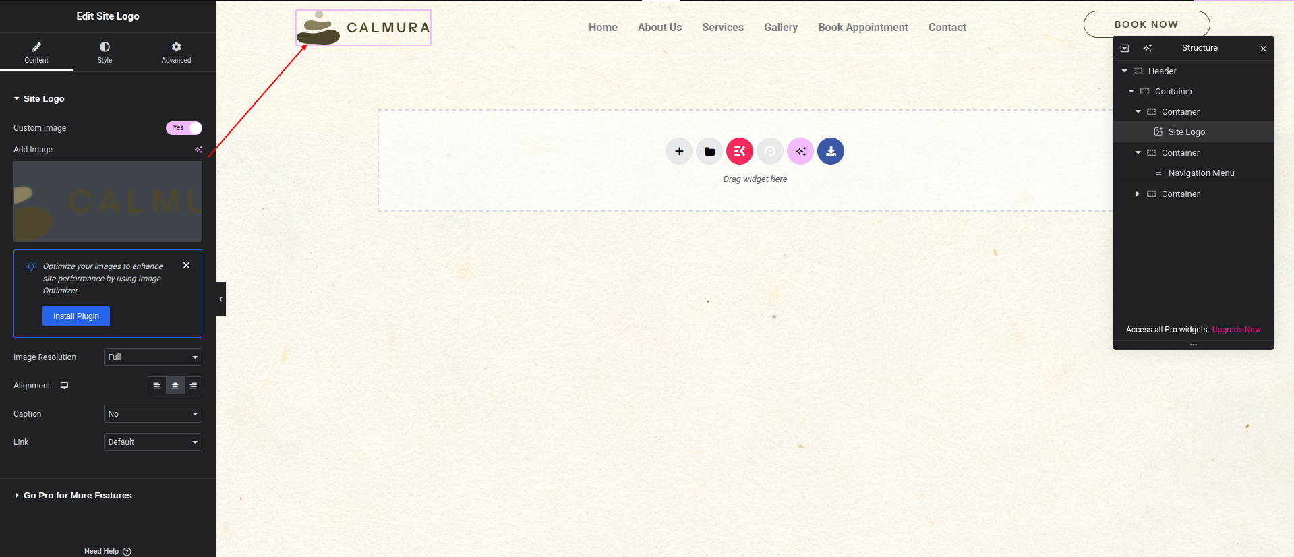Switch to the Style tab
1294x557 pixels.
pos(105,52)
